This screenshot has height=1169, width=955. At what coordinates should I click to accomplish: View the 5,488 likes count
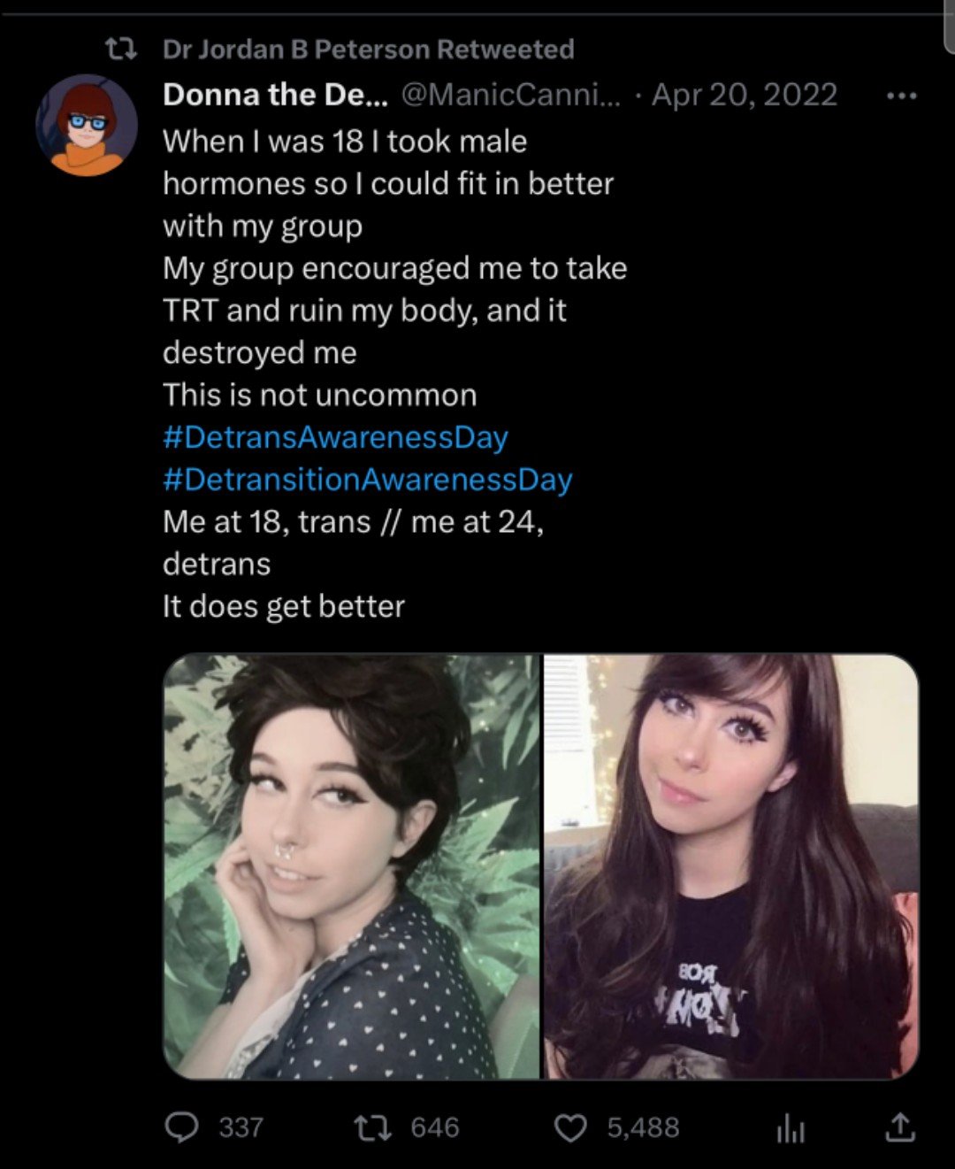pyautogui.click(x=643, y=1127)
